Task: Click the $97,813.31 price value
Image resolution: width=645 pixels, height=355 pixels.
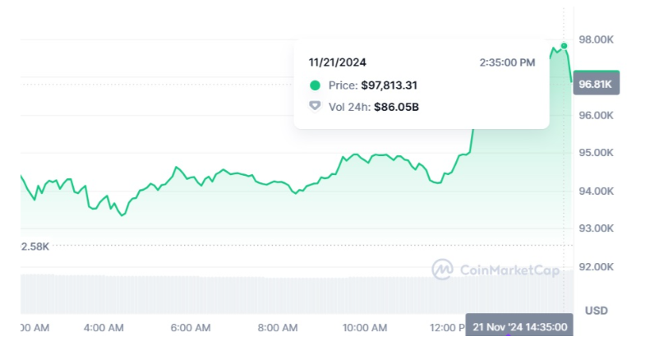Action: point(389,85)
